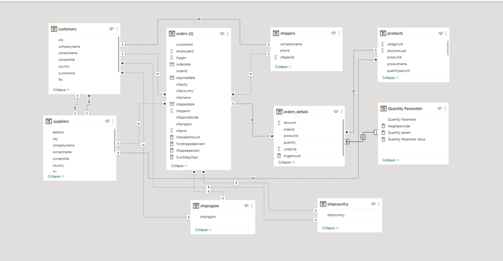The height and width of the screenshot is (261, 503).
Task: Open more options menu on orders (2) table
Action: (228, 33)
